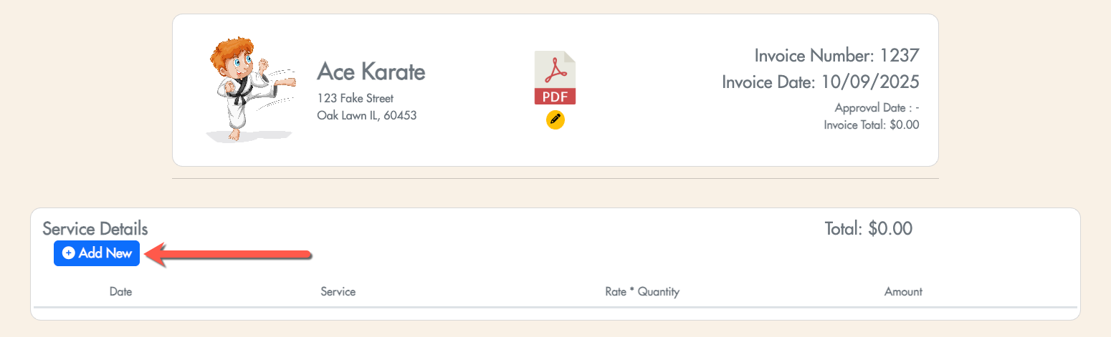The height and width of the screenshot is (337, 1111).
Task: Click the plus icon in Add New
Action: coord(69,253)
